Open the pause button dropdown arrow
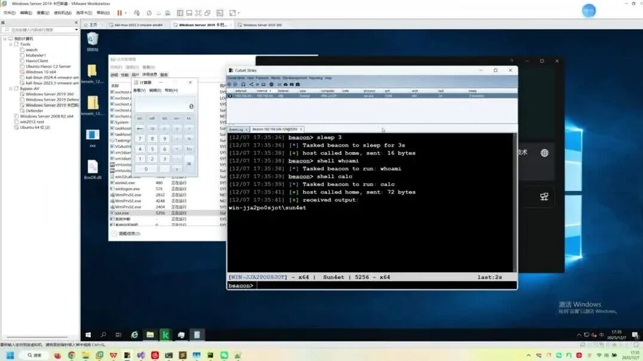 tap(125, 13)
